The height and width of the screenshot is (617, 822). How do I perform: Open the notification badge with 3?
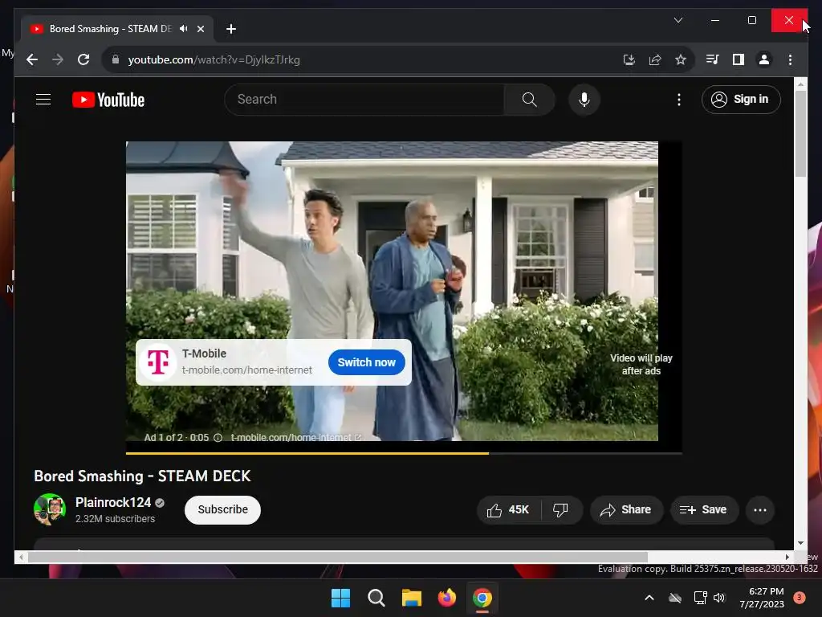pos(800,598)
